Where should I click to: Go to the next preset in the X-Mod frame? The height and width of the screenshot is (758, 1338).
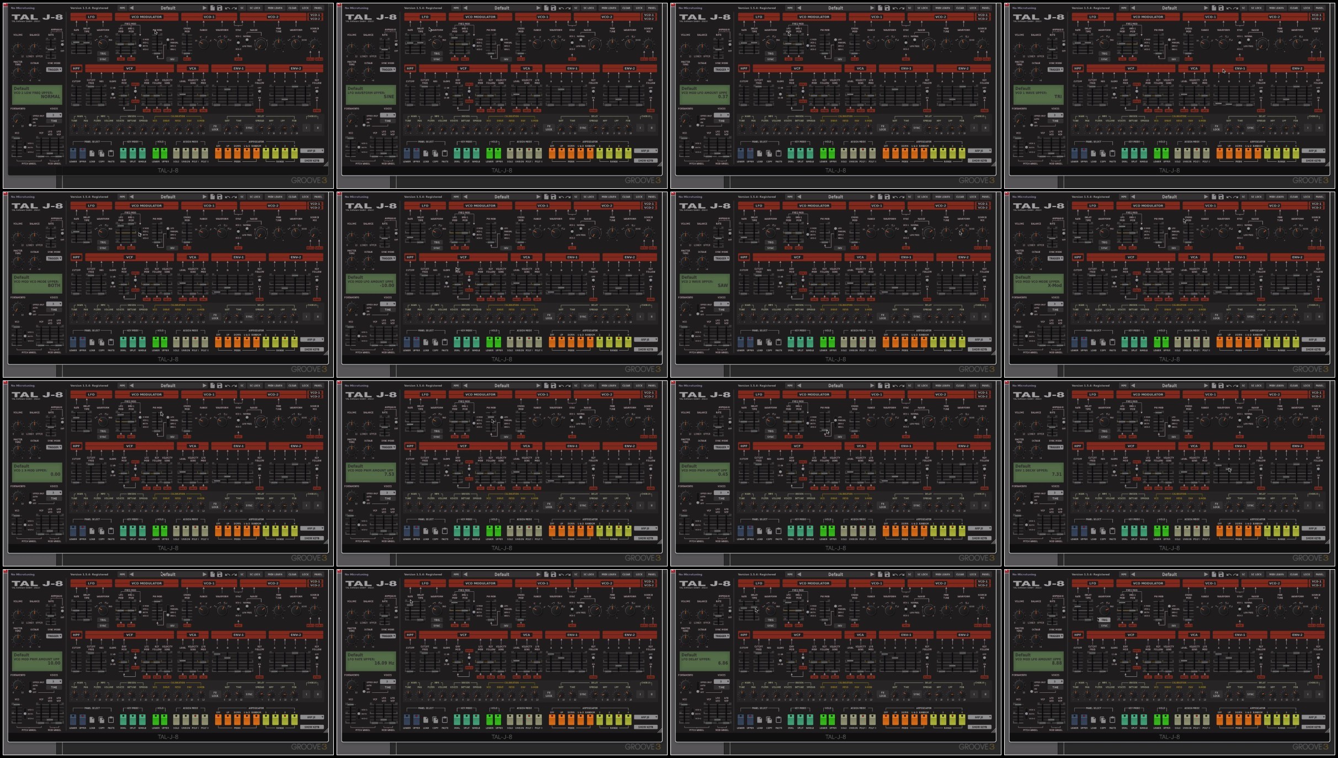coord(1206,197)
